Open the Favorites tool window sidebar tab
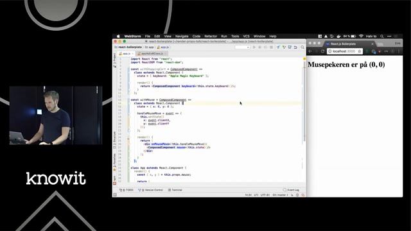Screen dimensions: 411x231 click(114, 162)
